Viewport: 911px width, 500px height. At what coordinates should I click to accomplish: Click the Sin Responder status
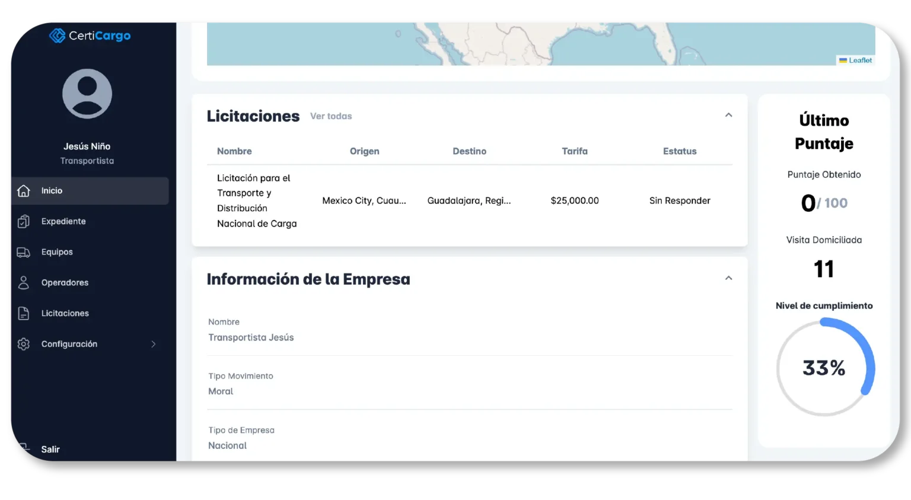point(680,201)
